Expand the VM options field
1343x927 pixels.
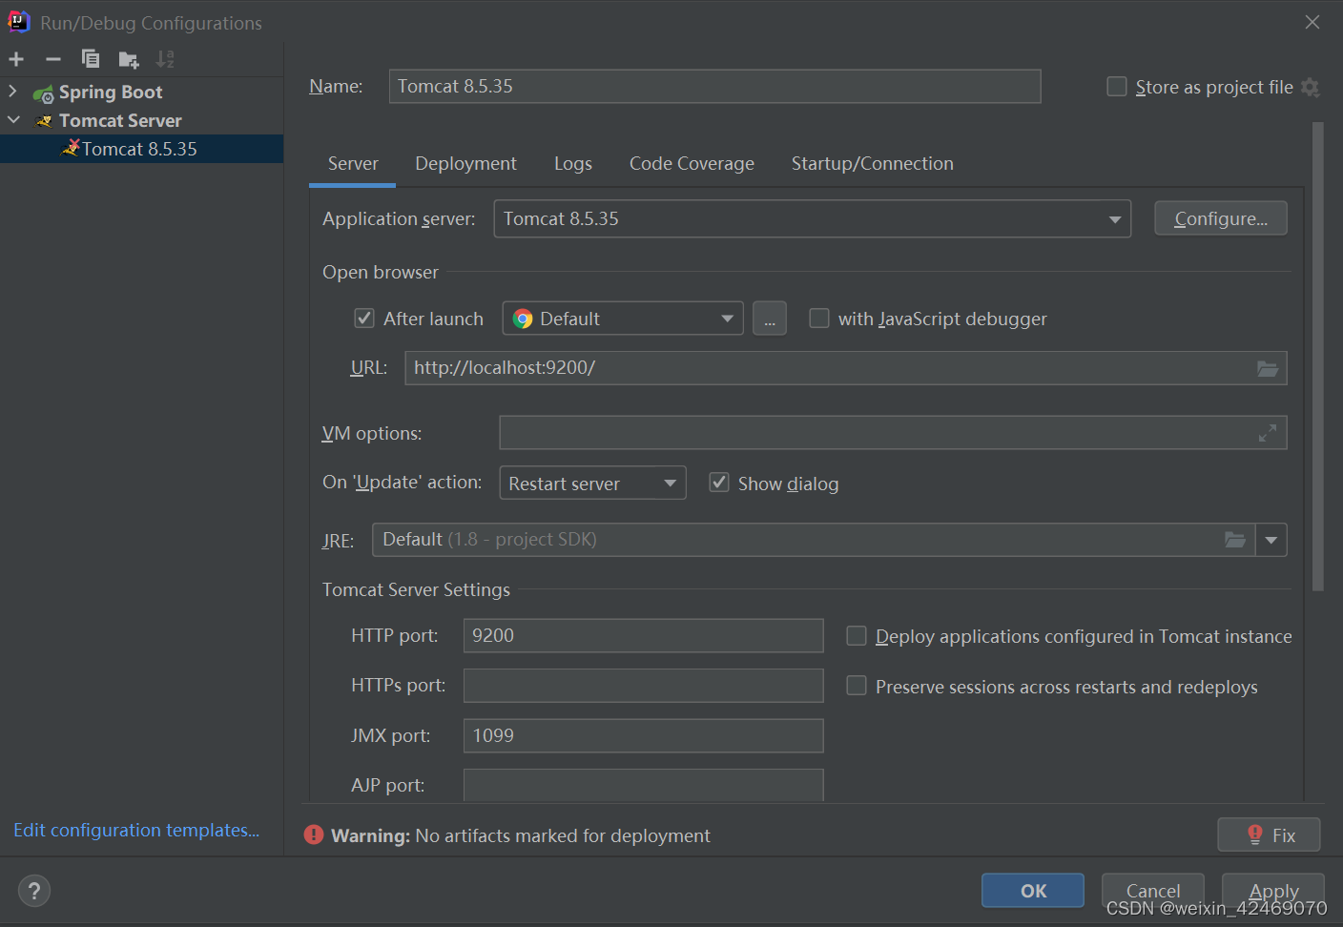coord(1268,433)
